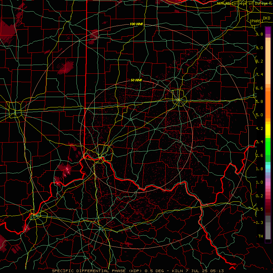Select the 8.2 value on the legend

pos(259,61)
